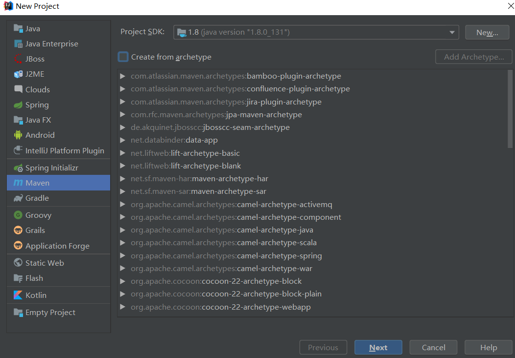Select Spring project type label
Screen dimensions: 515x358
(37, 105)
